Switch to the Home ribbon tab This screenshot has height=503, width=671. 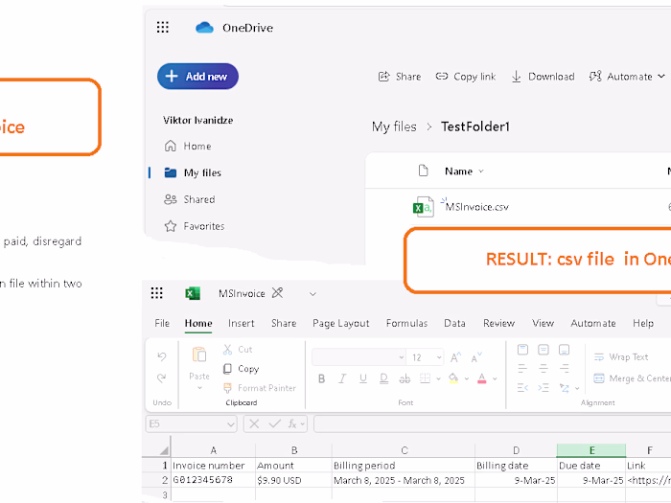198,324
